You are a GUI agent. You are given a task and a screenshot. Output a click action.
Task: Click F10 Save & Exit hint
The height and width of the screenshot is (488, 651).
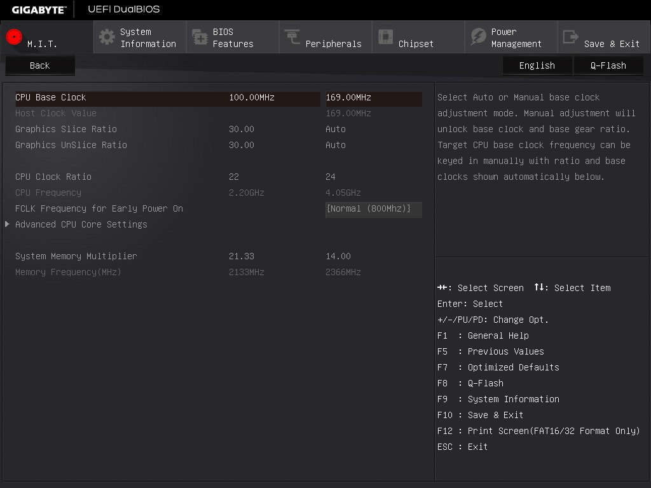coord(481,415)
